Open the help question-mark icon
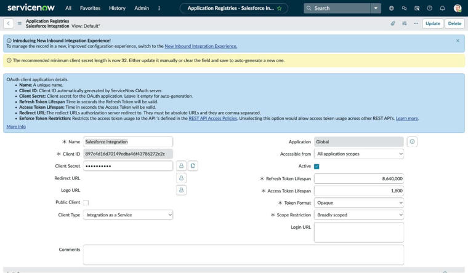The width and height of the screenshot is (468, 273). pyautogui.click(x=429, y=9)
